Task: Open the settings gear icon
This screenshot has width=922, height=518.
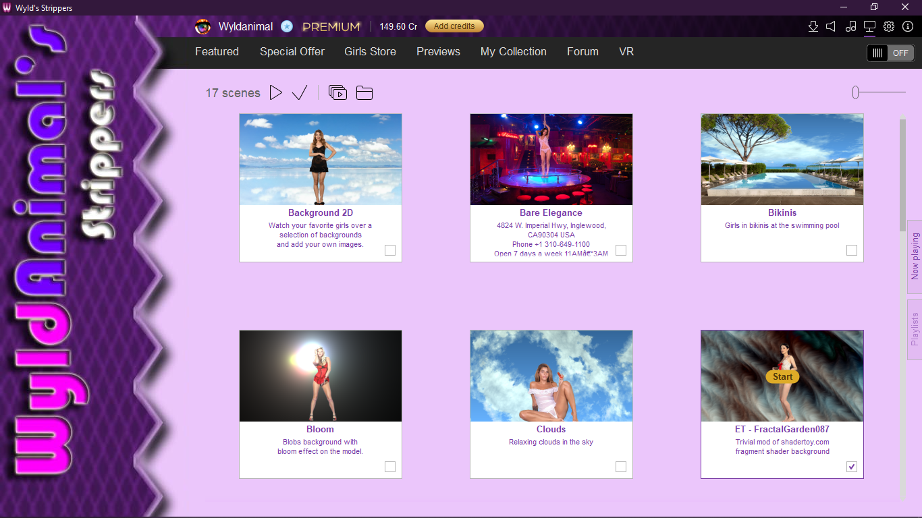Action: (889, 26)
